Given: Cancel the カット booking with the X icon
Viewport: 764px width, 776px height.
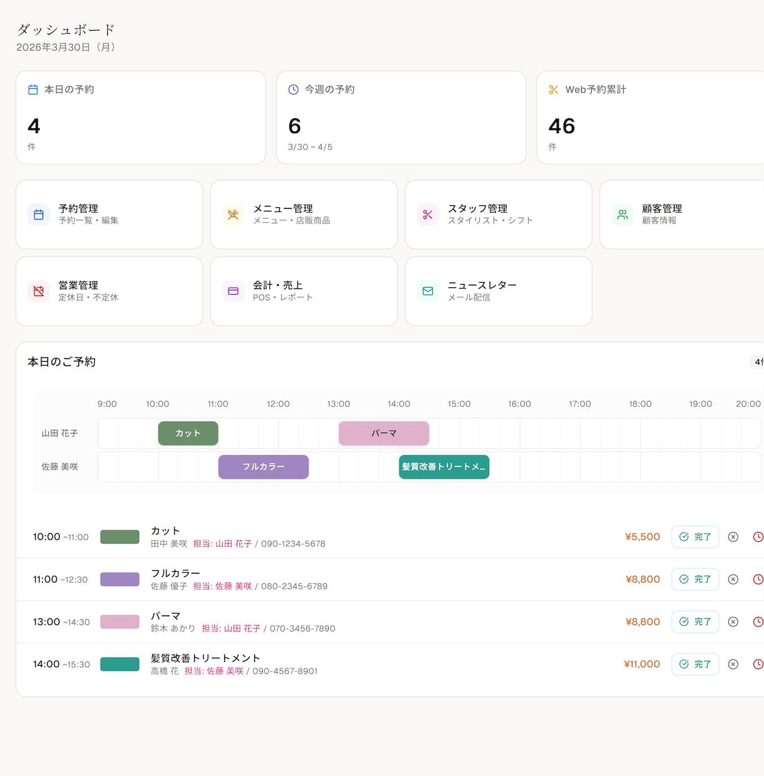Looking at the screenshot, I should point(733,537).
